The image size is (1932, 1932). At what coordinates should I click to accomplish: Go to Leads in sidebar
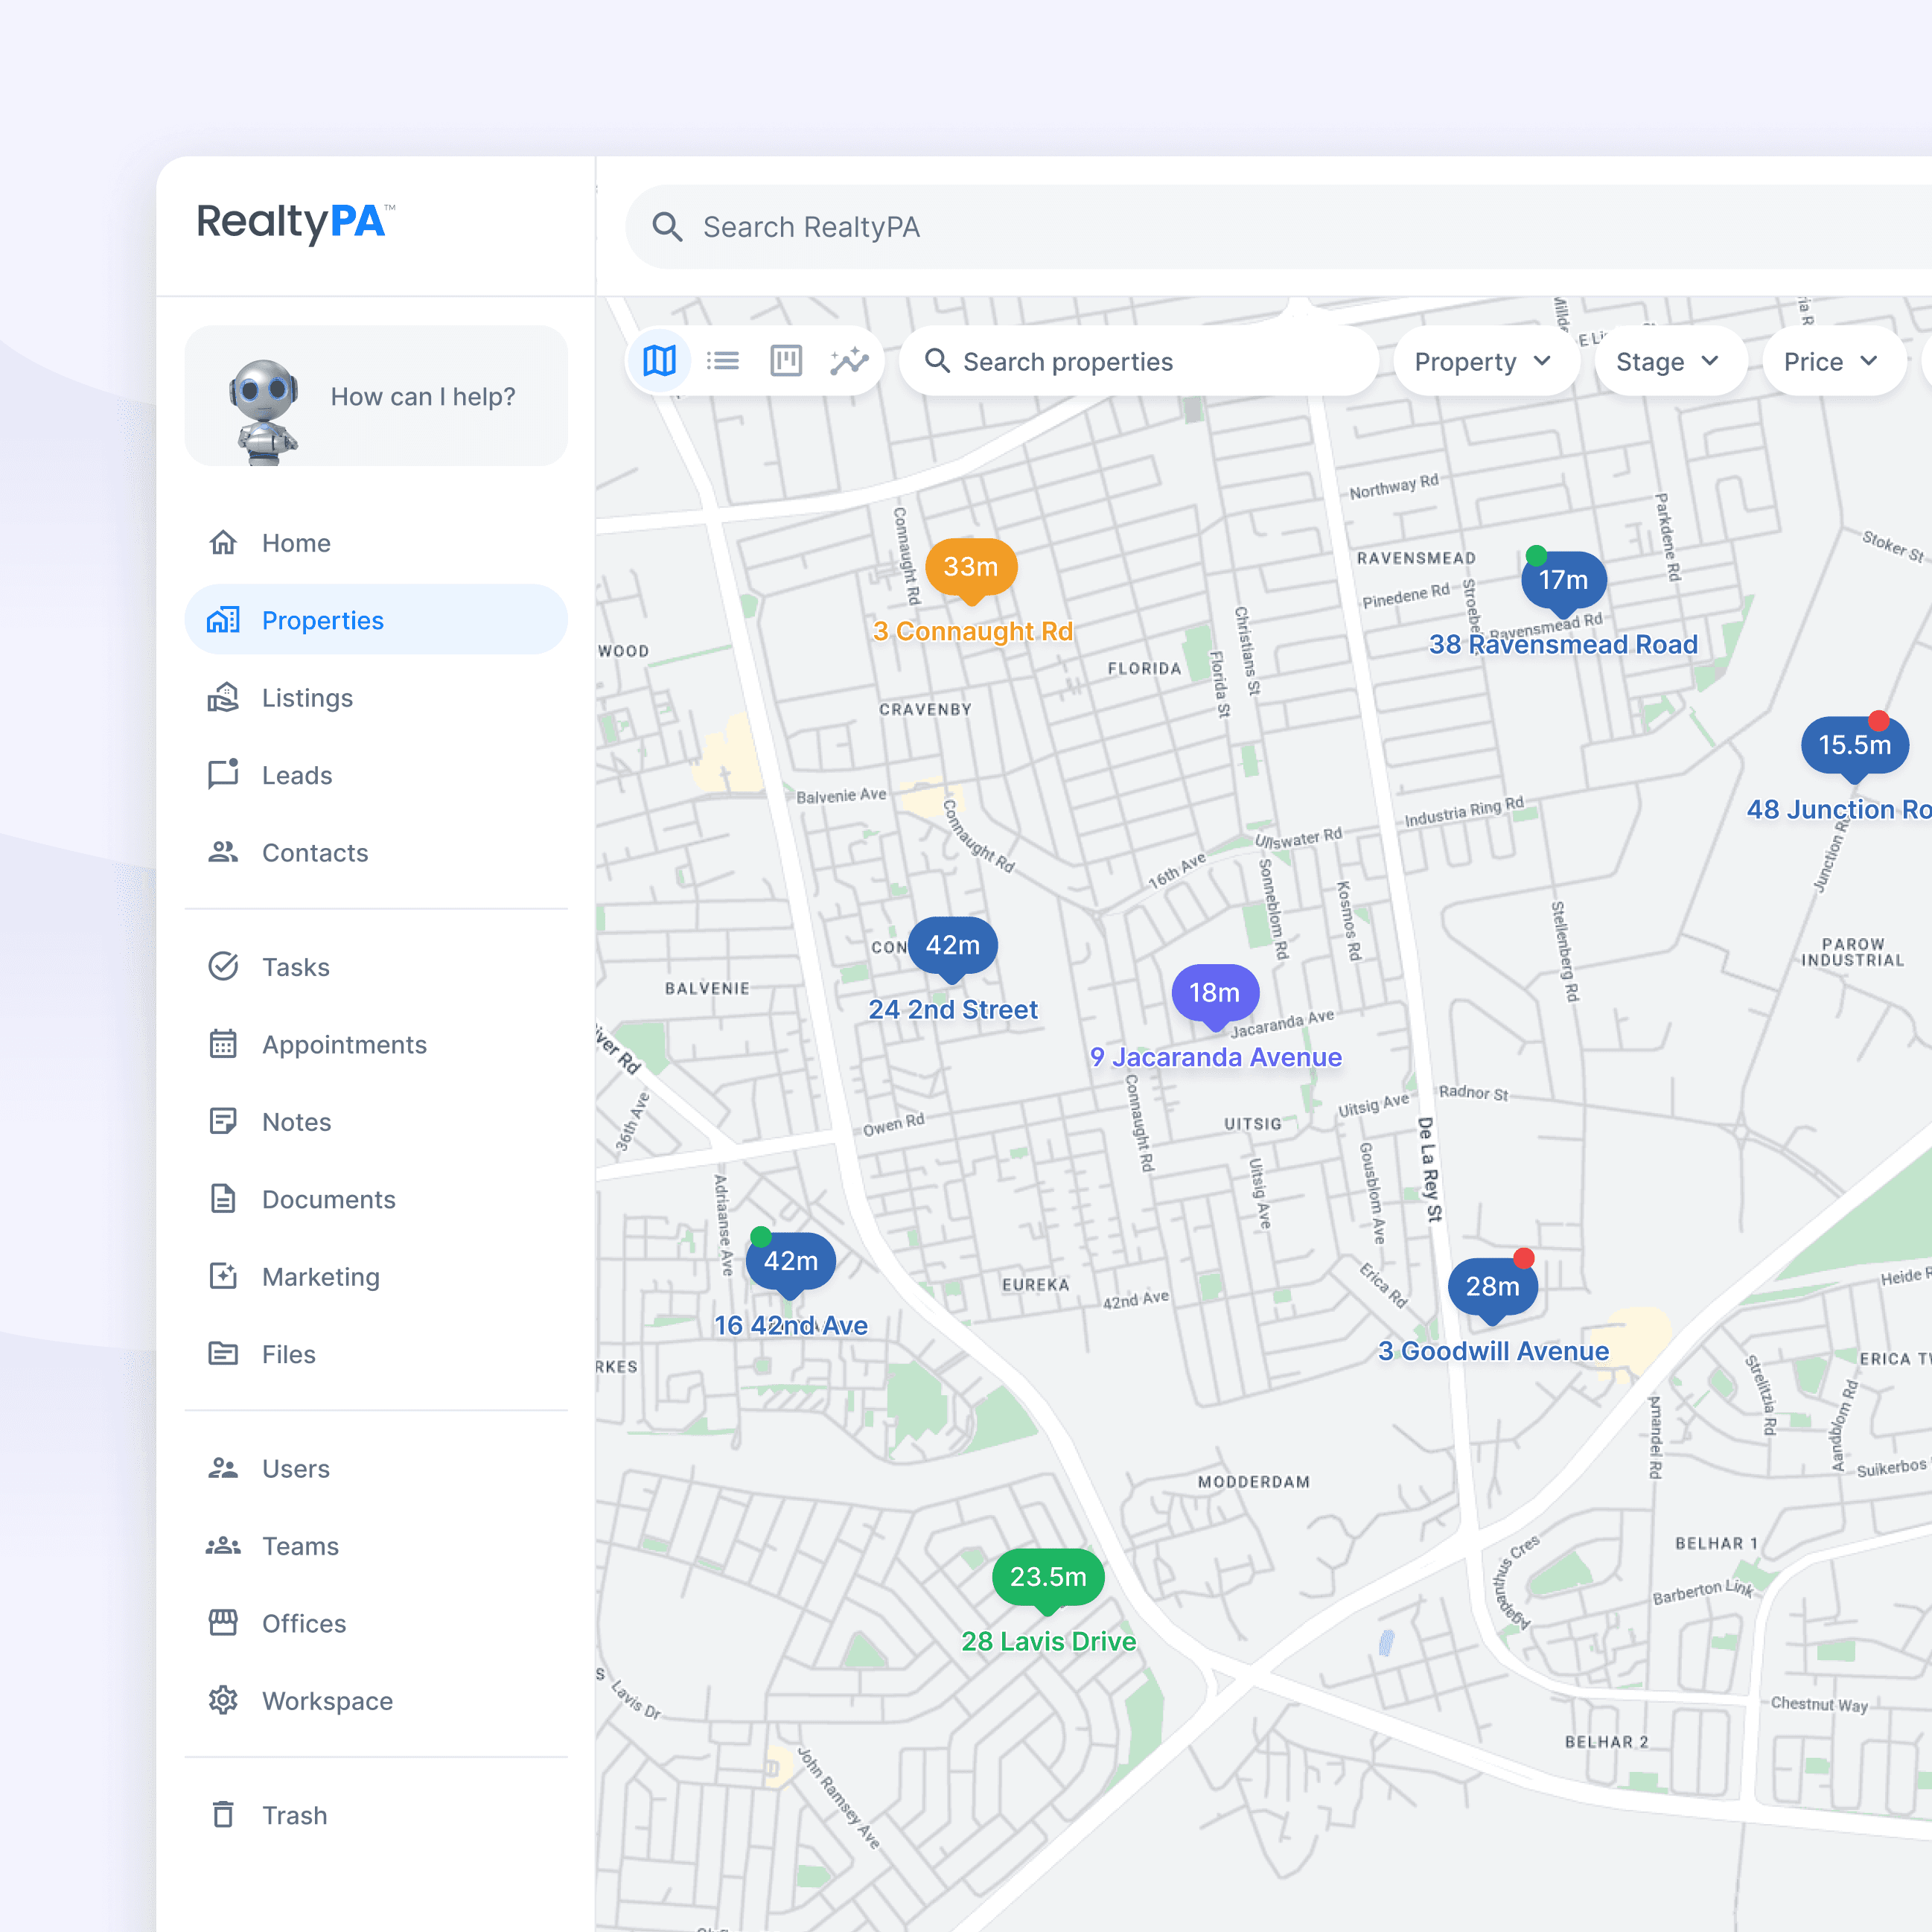click(x=296, y=775)
